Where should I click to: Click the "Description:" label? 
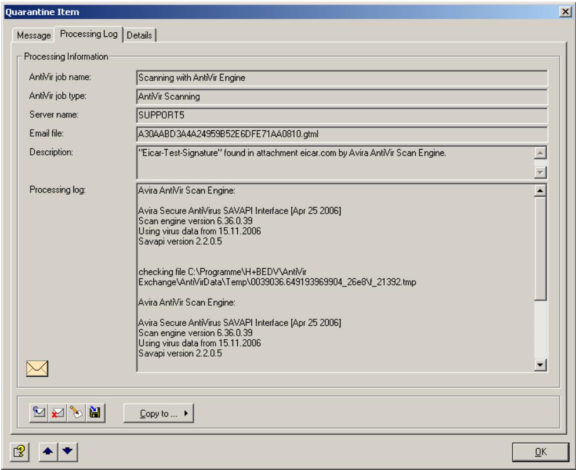tap(51, 152)
